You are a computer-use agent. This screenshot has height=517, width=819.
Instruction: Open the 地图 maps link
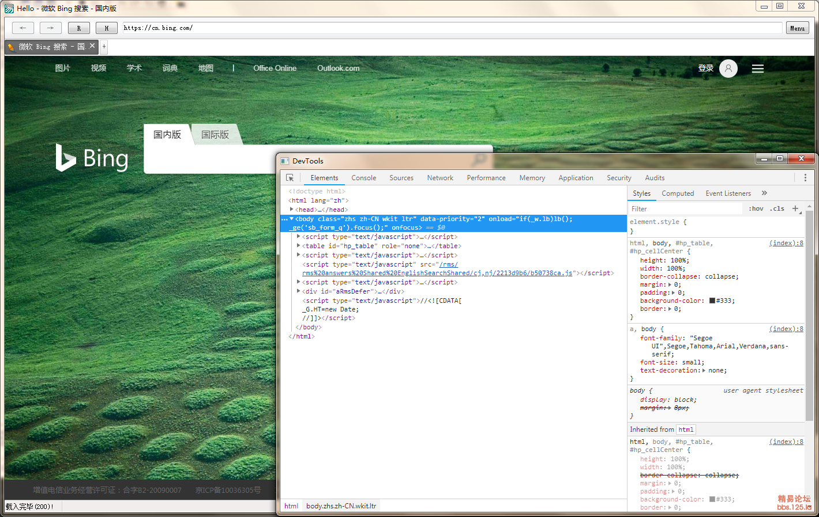(205, 68)
